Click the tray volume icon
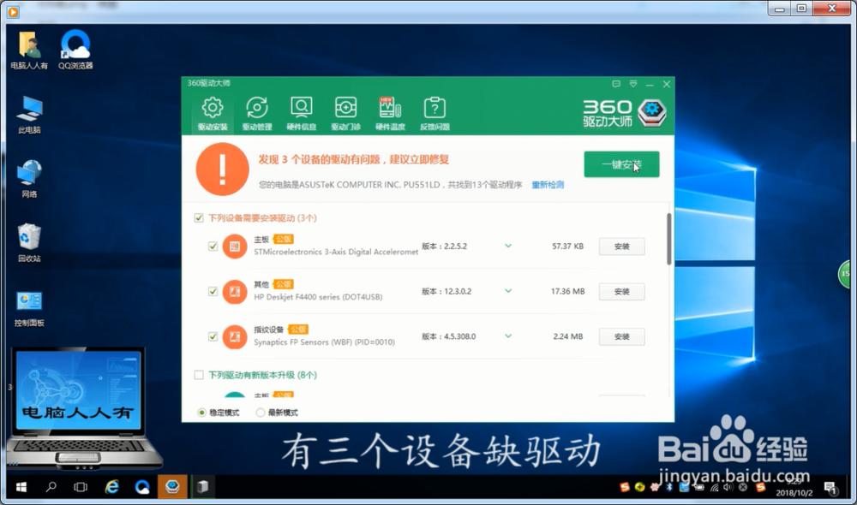The image size is (857, 505). click(x=728, y=487)
